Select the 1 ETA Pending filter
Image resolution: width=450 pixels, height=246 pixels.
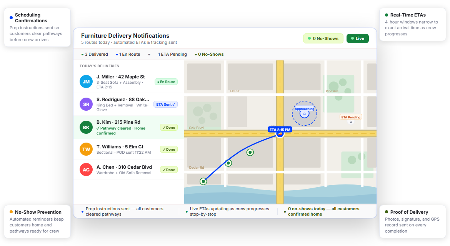coord(168,54)
